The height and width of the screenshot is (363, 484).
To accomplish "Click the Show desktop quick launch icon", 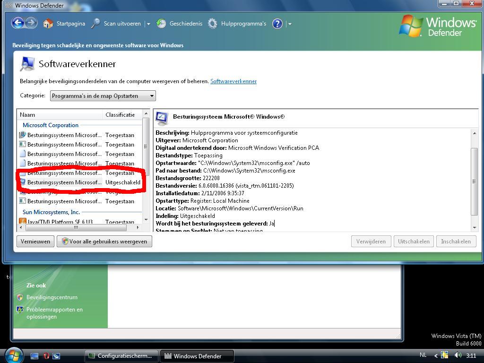I will pos(34,356).
